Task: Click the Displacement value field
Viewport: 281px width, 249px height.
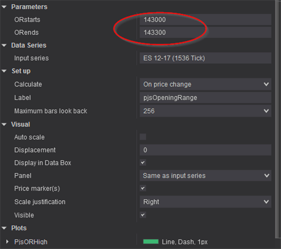Action: point(205,150)
